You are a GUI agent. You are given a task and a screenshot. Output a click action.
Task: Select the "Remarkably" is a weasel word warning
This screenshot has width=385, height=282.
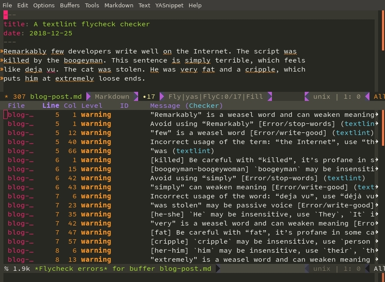(x=191, y=115)
